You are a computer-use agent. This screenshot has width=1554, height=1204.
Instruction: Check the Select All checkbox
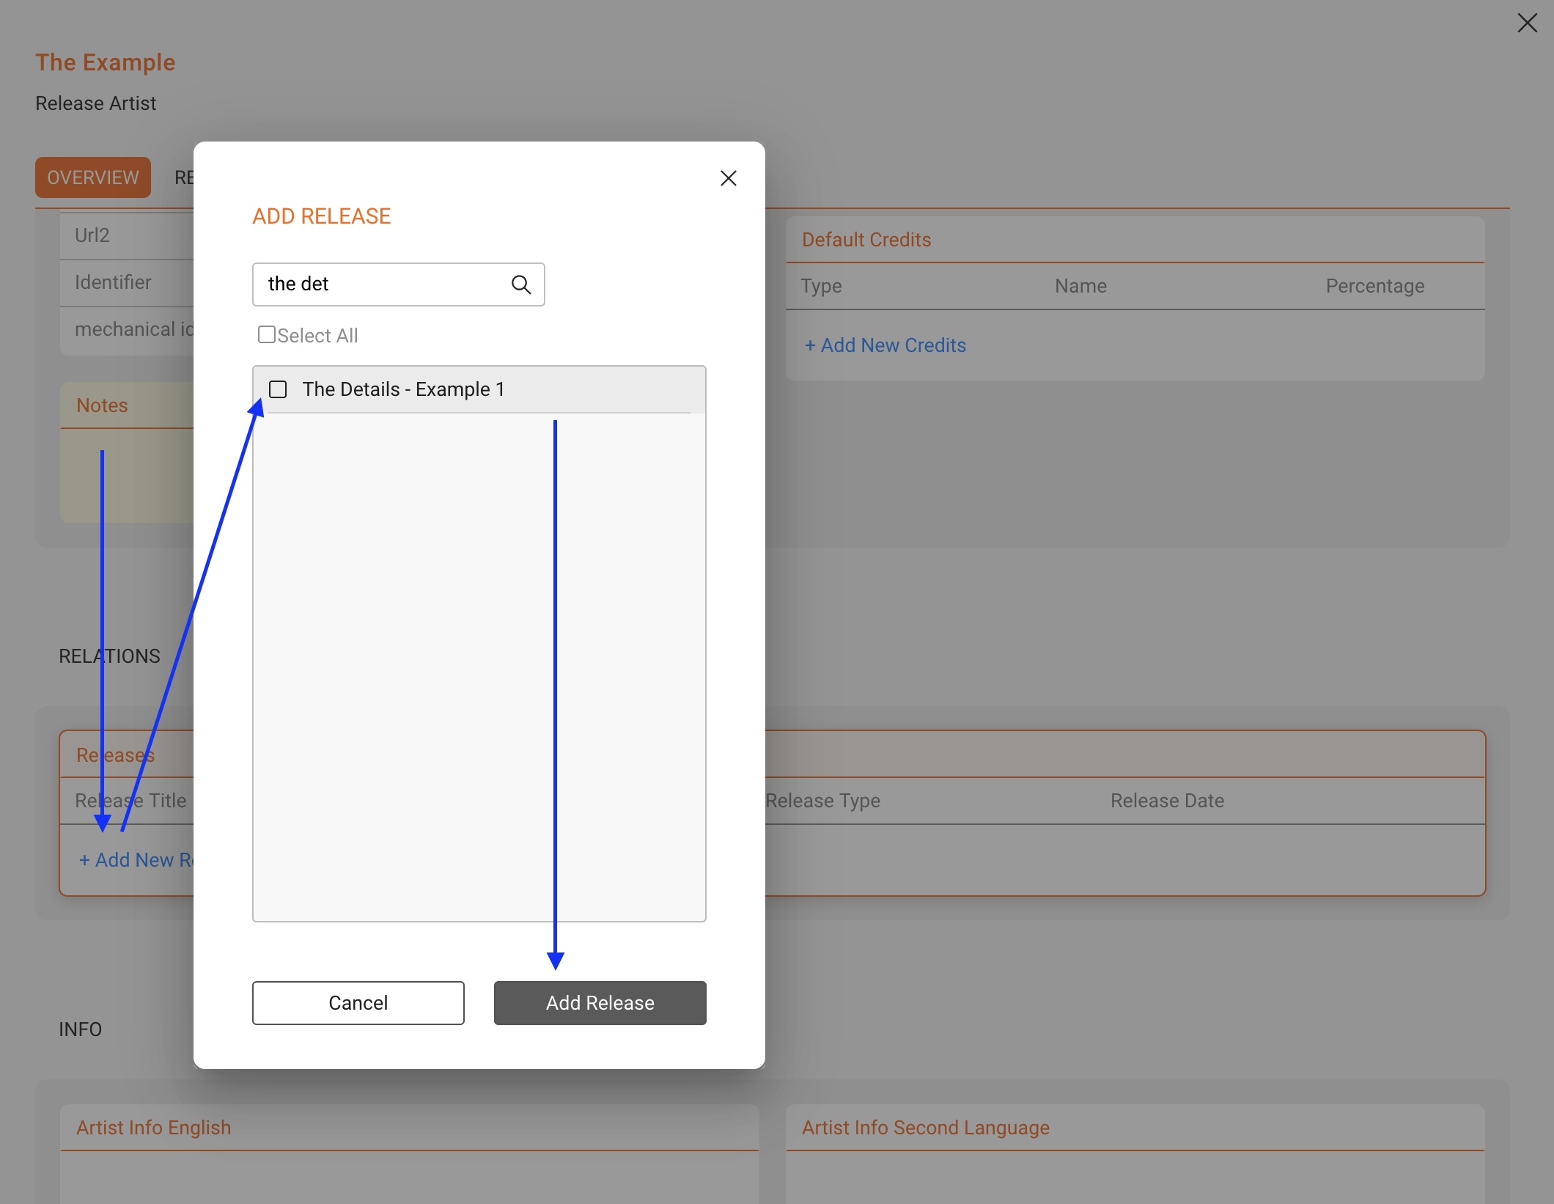coord(267,334)
